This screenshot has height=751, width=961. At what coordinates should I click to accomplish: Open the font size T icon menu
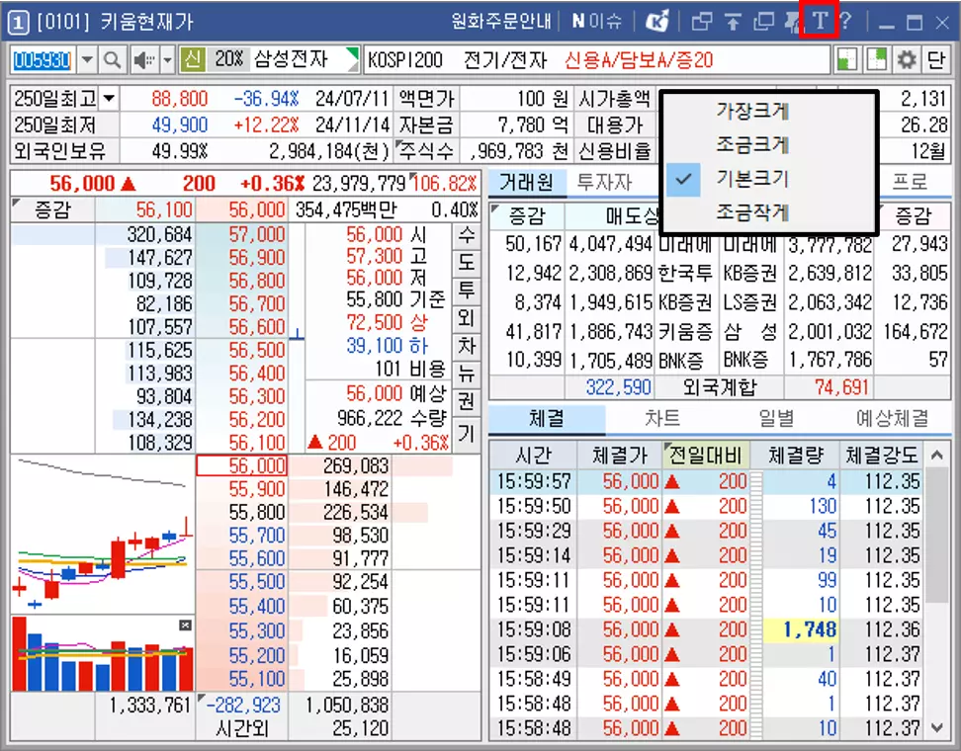click(820, 22)
